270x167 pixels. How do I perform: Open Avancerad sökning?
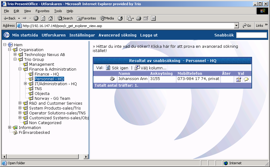click(x=117, y=35)
